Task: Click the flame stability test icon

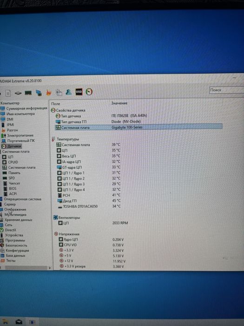Action: (x=49, y=93)
